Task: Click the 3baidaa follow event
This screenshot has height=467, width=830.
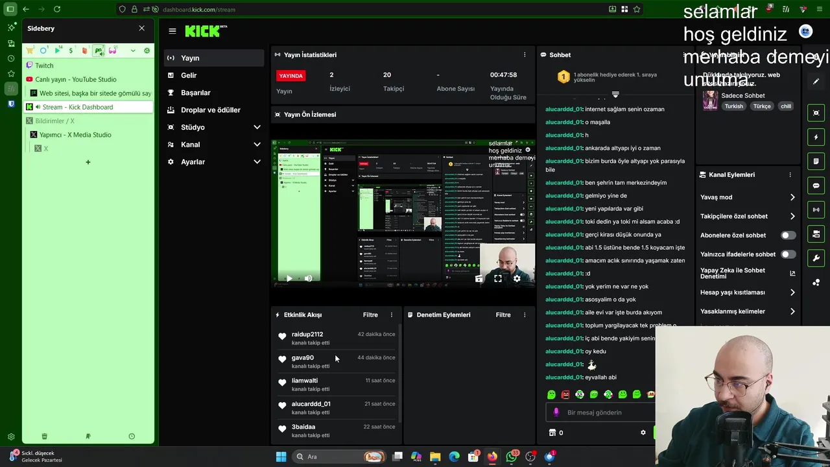Action: (x=336, y=431)
